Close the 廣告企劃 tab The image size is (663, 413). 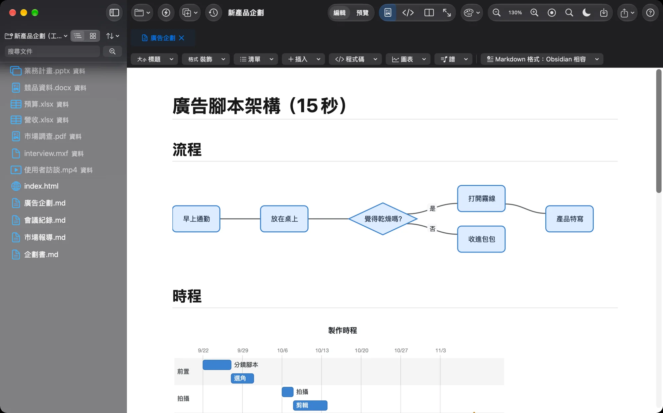pyautogui.click(x=181, y=38)
